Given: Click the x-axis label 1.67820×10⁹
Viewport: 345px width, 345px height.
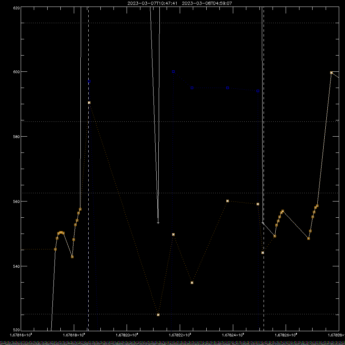Looking at the screenshot, I should pyautogui.click(x=127, y=335).
